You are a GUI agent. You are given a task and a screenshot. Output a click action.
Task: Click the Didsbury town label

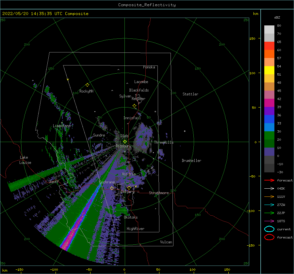coord(123,146)
